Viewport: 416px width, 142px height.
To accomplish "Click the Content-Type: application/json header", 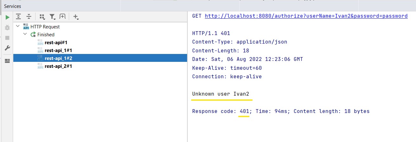I will click(240, 42).
